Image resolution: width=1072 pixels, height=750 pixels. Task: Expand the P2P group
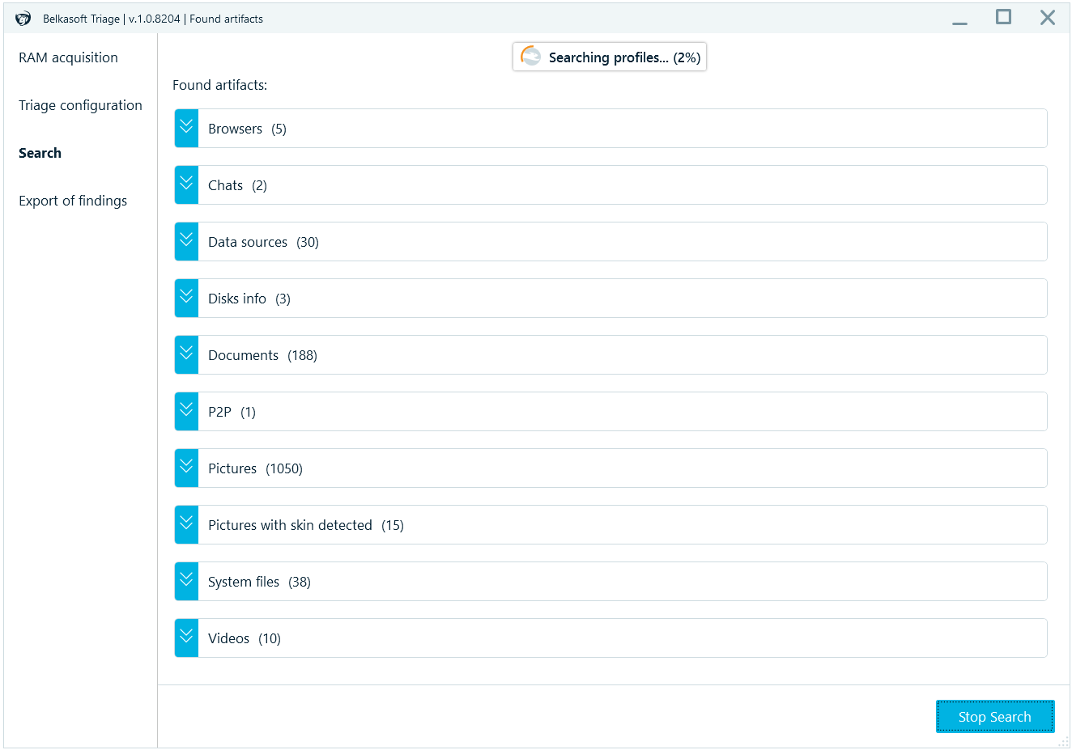186,412
